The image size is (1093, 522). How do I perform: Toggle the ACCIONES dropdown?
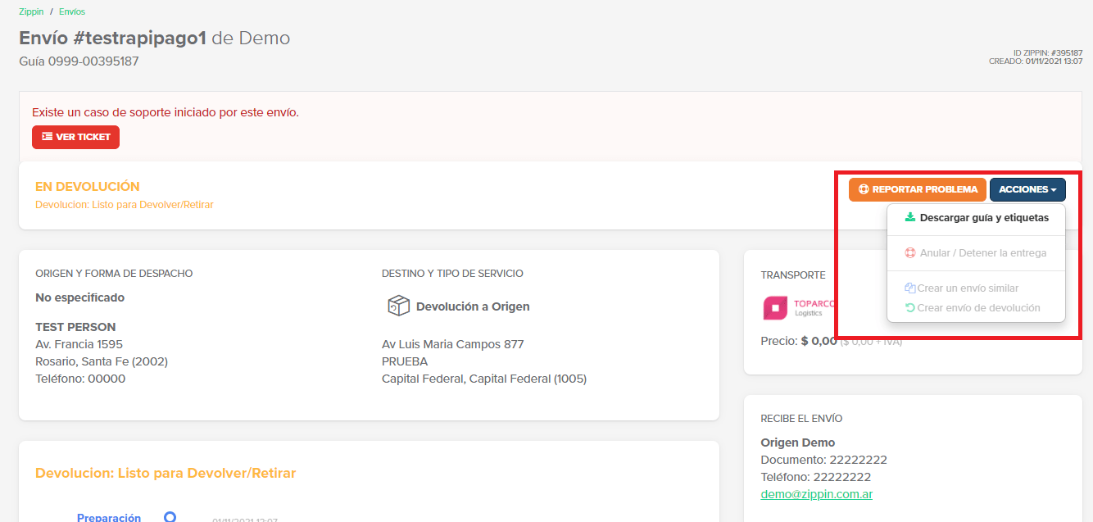tap(1027, 189)
